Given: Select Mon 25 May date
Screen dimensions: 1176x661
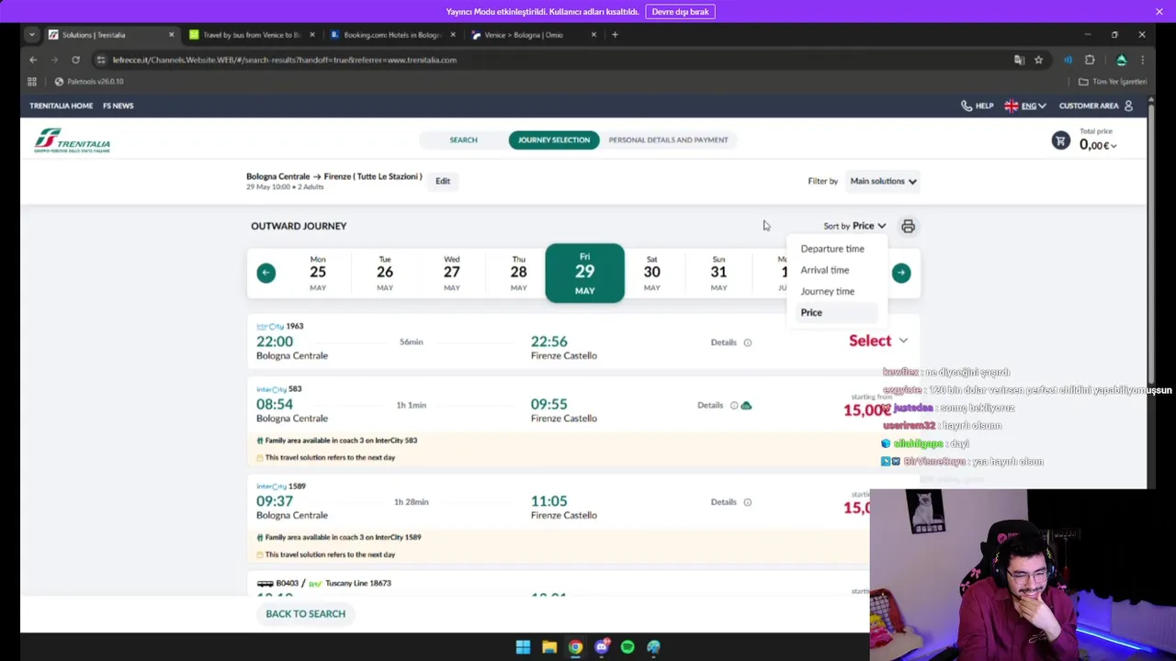Looking at the screenshot, I should [318, 273].
